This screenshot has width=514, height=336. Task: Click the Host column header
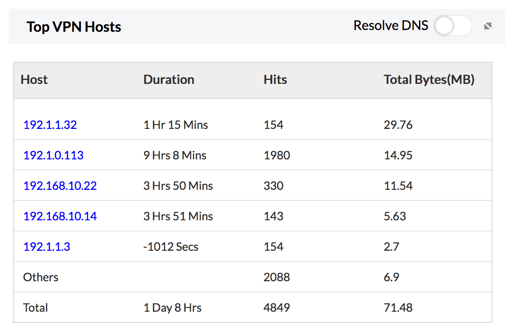point(34,80)
